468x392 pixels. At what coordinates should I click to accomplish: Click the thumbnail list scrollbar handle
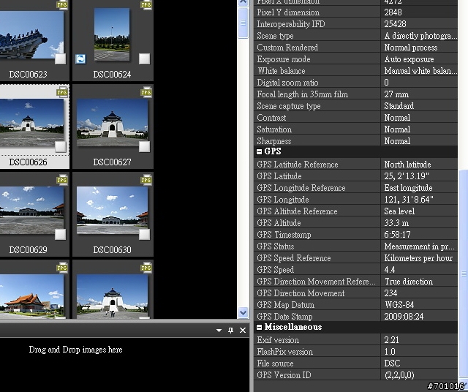(x=243, y=23)
